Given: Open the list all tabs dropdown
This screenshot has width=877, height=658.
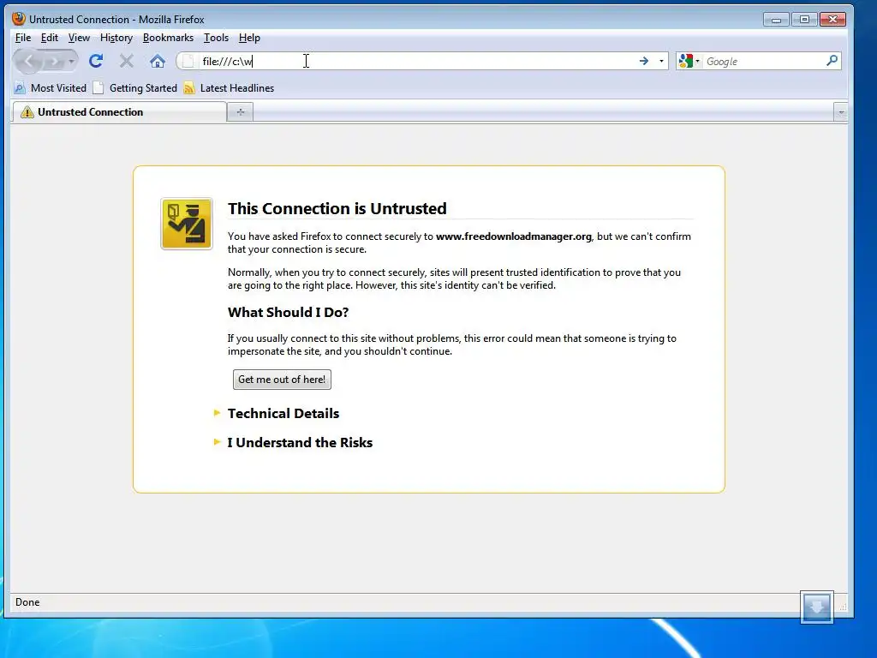Looking at the screenshot, I should (841, 112).
